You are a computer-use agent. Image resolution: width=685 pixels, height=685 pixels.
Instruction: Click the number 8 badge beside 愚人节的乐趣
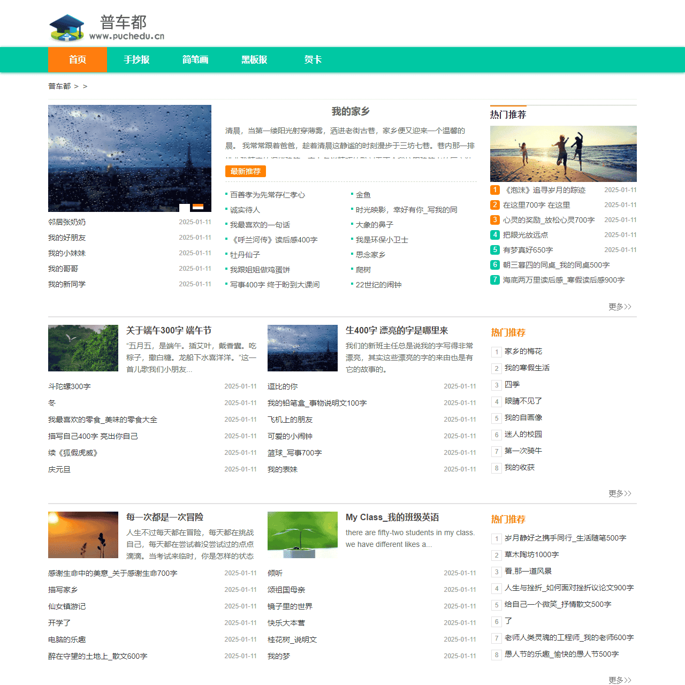(496, 655)
